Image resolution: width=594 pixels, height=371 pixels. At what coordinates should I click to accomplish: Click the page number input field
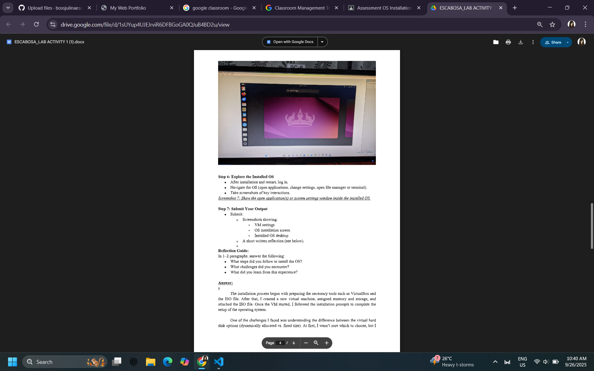coord(280,343)
